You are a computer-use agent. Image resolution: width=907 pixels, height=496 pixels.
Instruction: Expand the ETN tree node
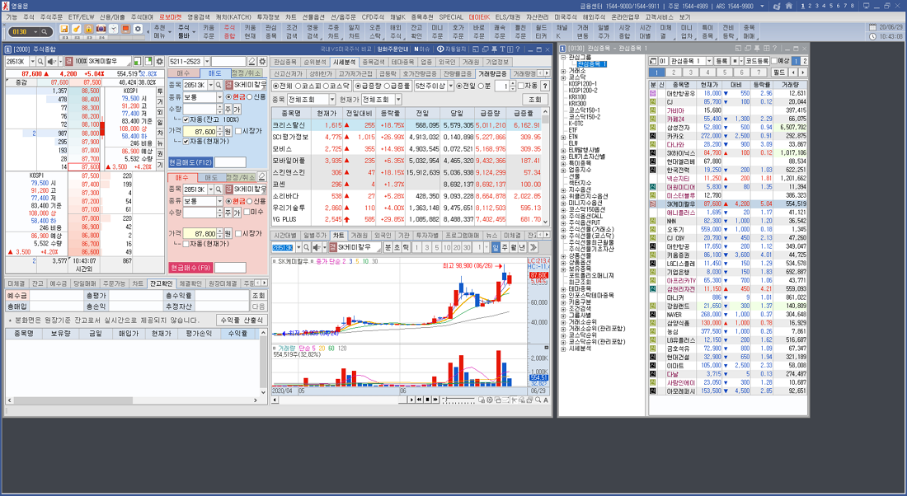[563, 137]
